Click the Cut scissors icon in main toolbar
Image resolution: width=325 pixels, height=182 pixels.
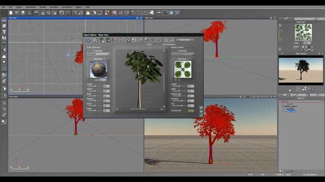point(36,13)
